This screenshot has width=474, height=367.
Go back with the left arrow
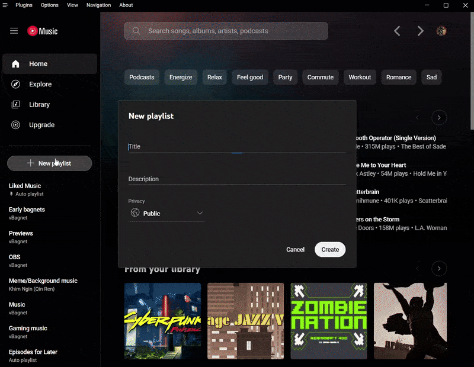397,31
